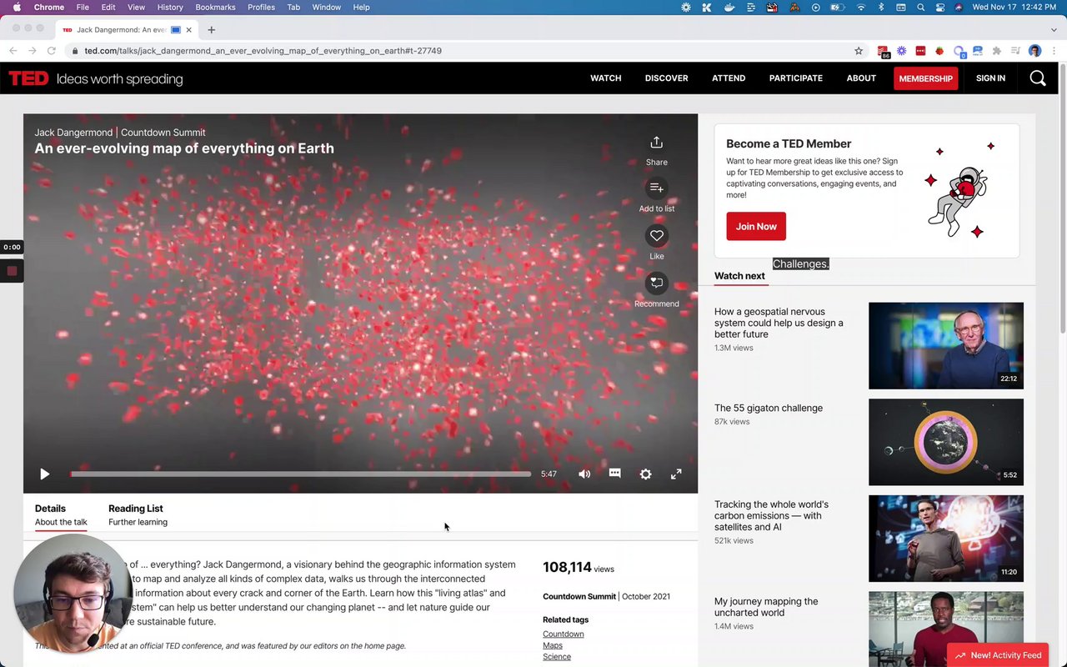Click the Add to list icon
Screen dimensions: 1067x667
[656, 188]
